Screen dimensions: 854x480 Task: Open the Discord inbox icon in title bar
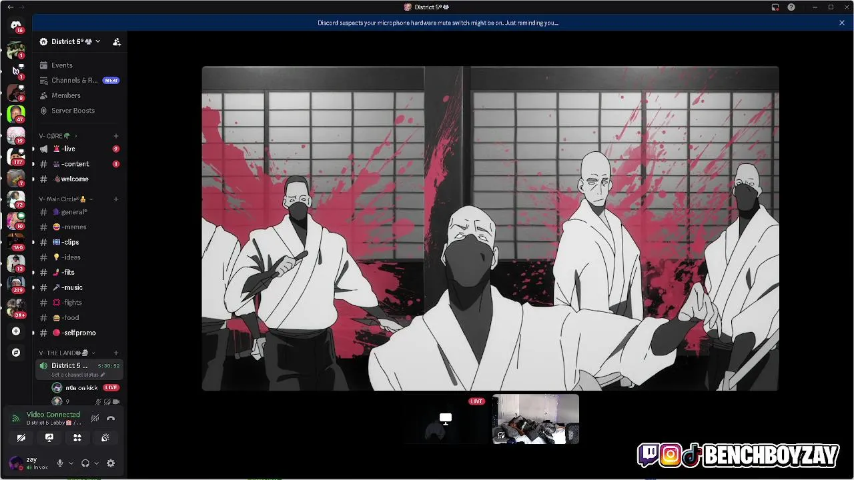[775, 7]
